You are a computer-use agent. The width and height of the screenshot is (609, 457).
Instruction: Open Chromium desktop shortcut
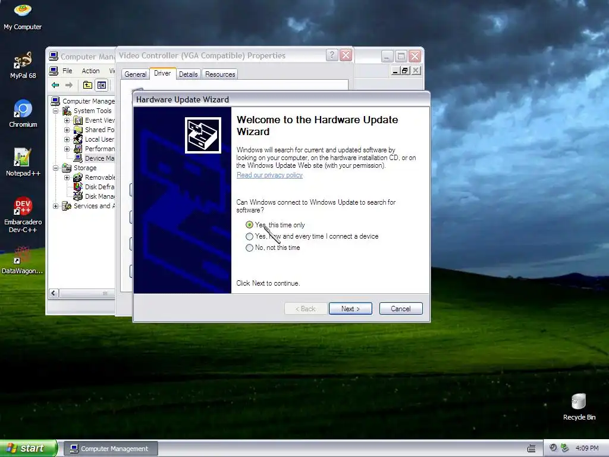[23, 114]
